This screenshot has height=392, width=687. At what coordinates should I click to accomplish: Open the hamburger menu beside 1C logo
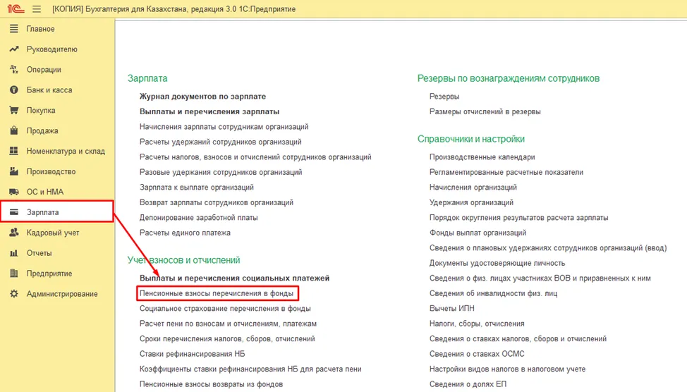click(x=37, y=8)
